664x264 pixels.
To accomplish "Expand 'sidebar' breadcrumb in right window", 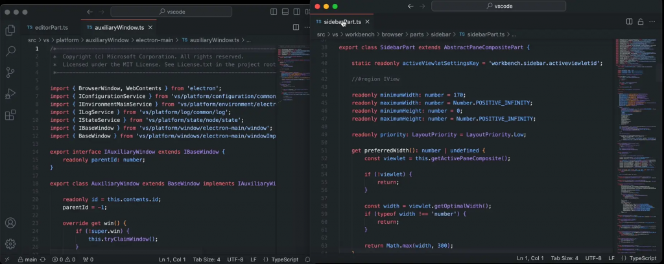I will coord(440,34).
